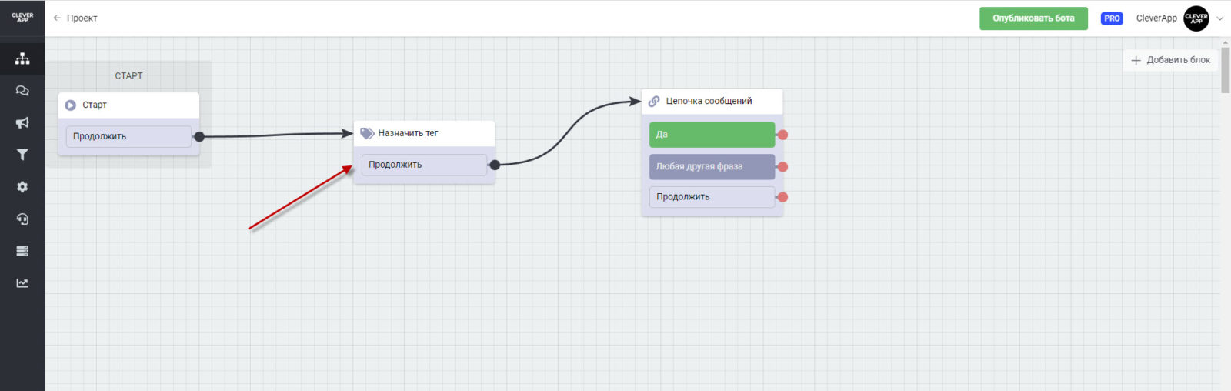Click the Цепочка сообщений block header
The image size is (1231, 391).
tap(712, 101)
